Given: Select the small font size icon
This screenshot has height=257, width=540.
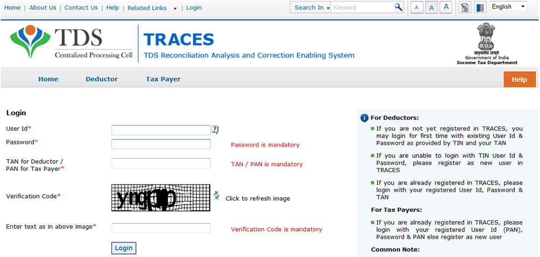Looking at the screenshot, I should click(417, 7).
